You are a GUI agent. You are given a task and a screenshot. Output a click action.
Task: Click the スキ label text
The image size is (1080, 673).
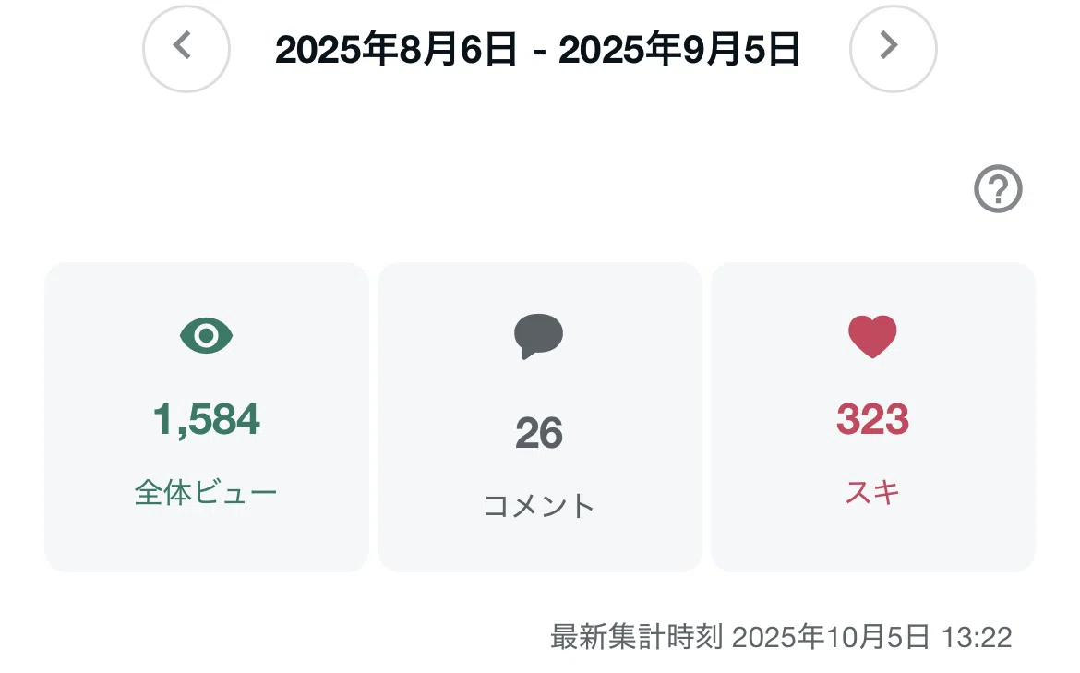click(872, 492)
